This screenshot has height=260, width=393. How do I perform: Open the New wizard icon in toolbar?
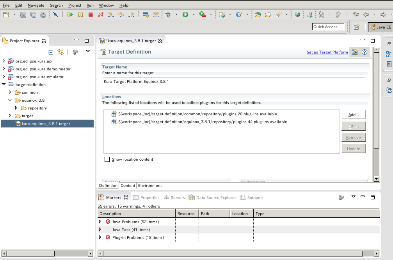click(6, 14)
